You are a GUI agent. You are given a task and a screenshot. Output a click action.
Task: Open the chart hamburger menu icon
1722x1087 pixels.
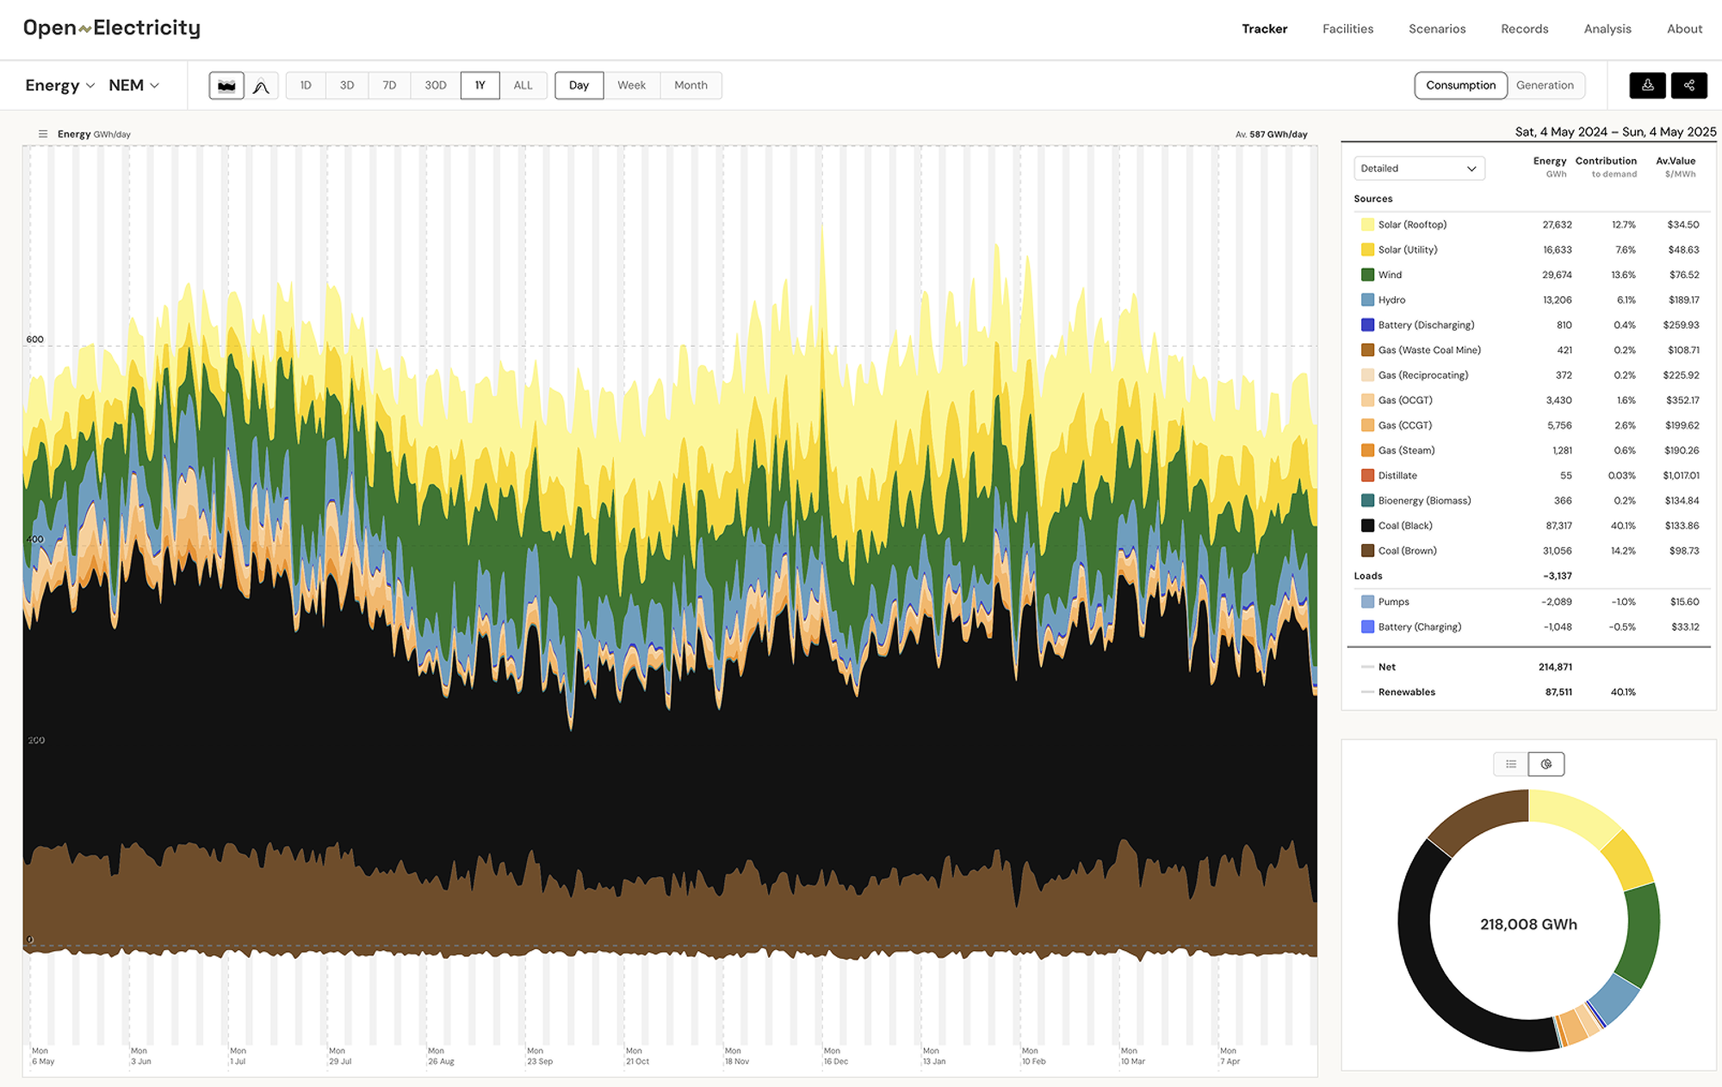[x=43, y=134]
